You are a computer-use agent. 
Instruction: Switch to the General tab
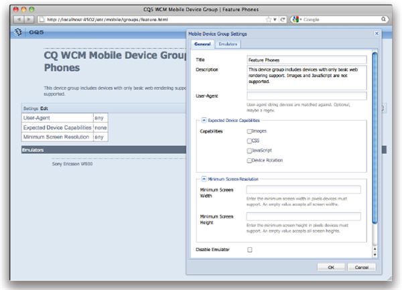coord(202,44)
